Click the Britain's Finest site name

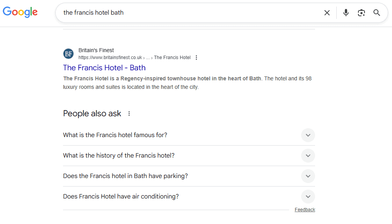[96, 50]
